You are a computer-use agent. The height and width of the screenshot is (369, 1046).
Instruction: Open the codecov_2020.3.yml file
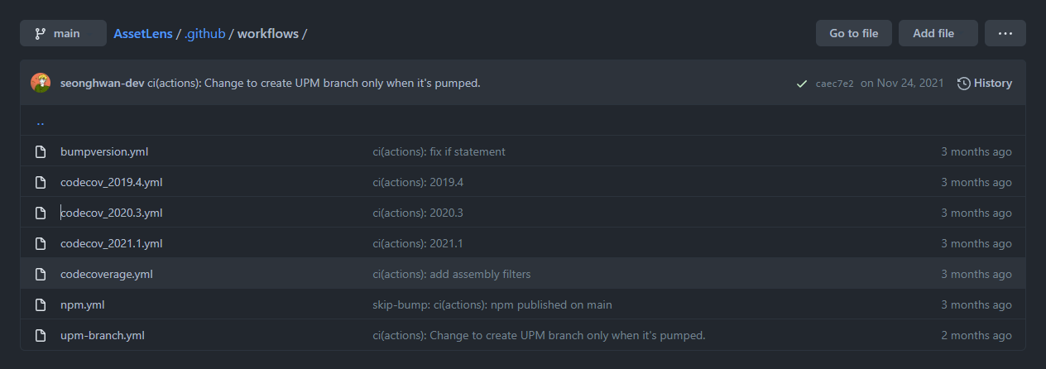[112, 213]
